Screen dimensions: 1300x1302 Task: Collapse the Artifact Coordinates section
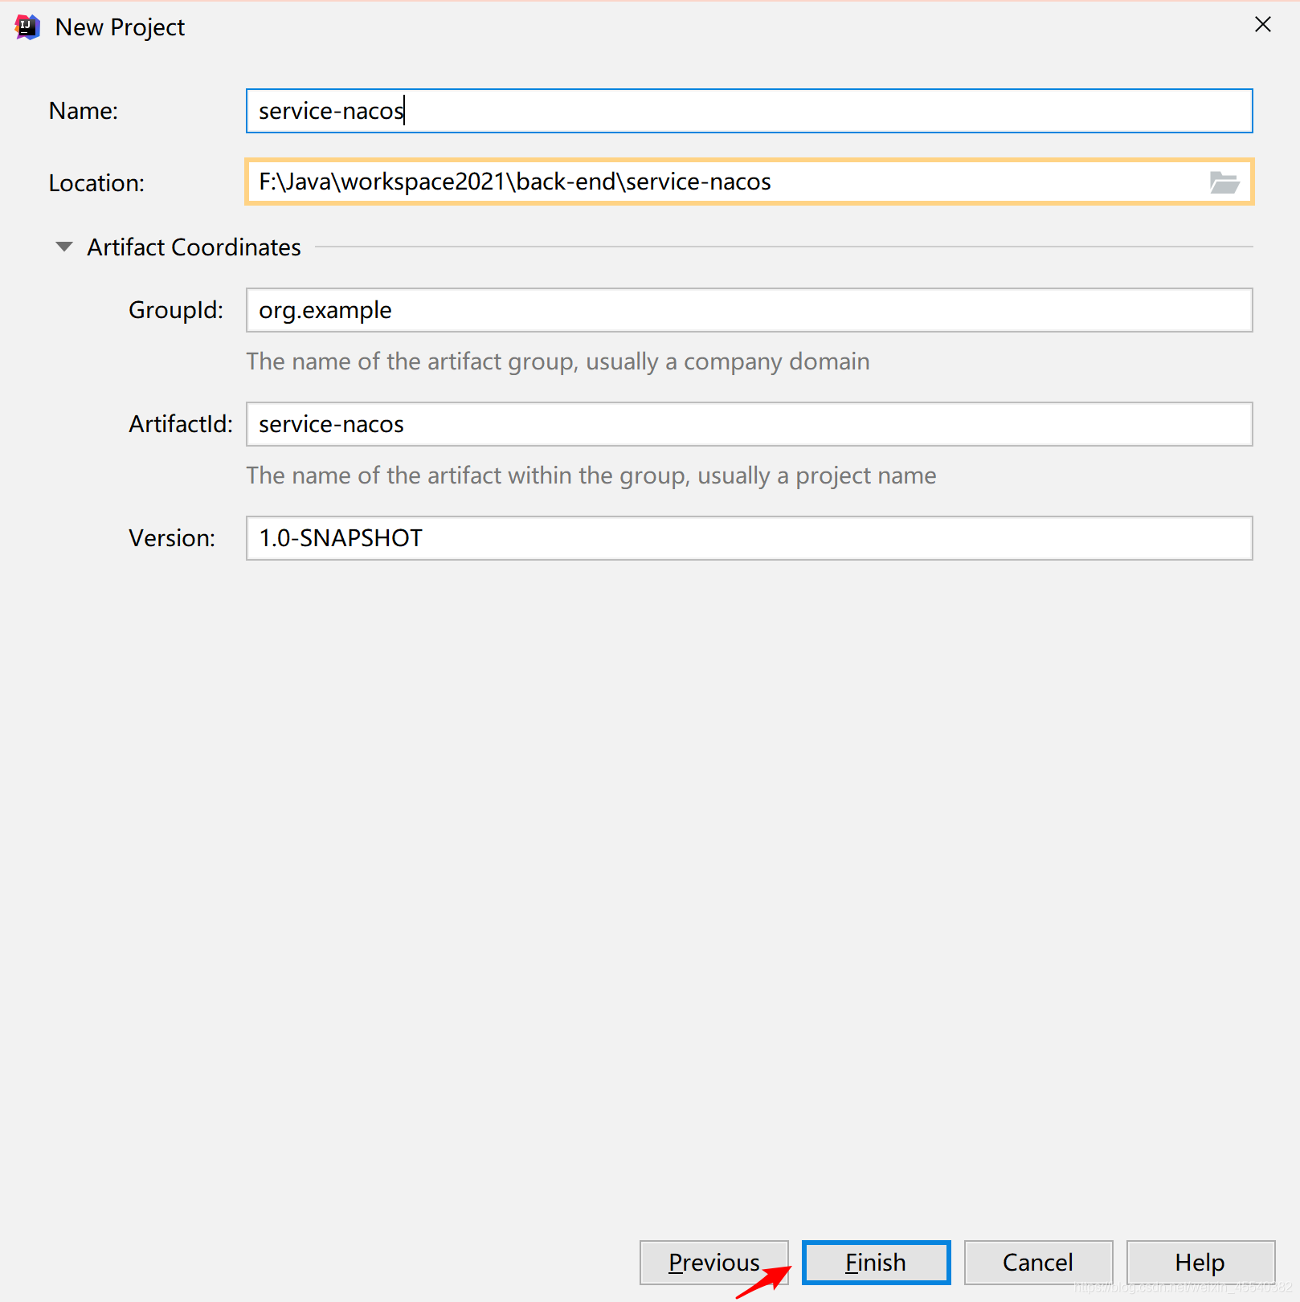tap(64, 247)
